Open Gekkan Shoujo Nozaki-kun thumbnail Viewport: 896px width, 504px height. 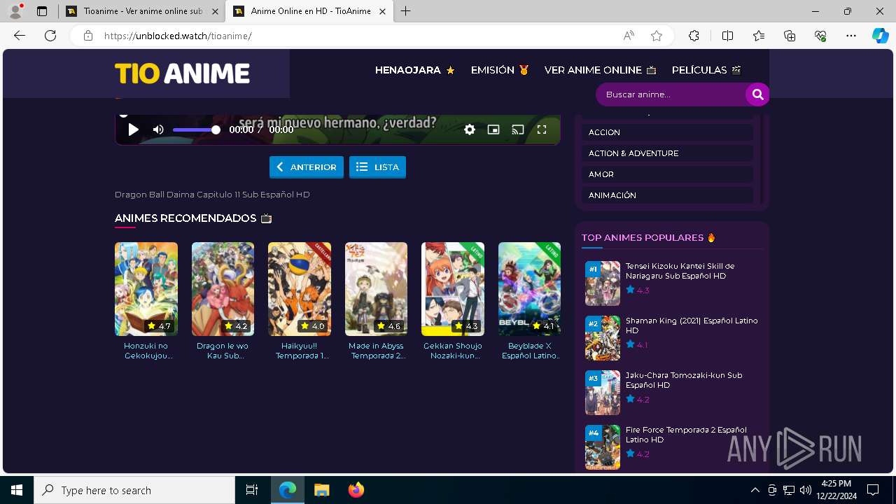coord(453,289)
